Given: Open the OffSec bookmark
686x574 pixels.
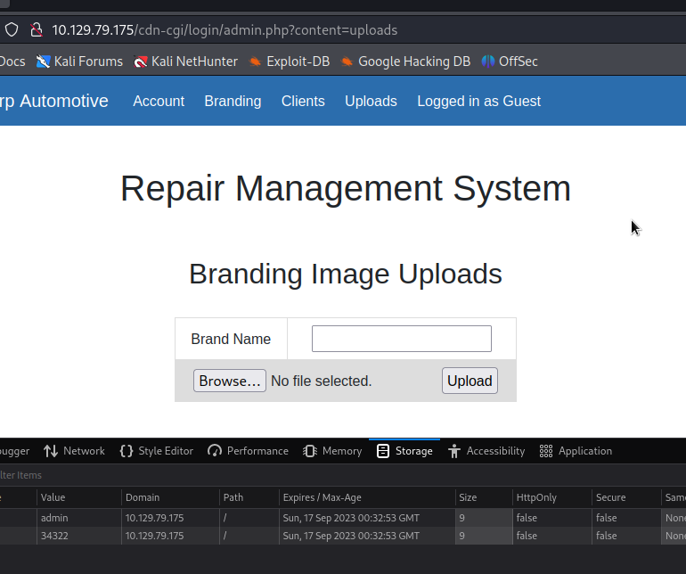Looking at the screenshot, I should pos(510,61).
